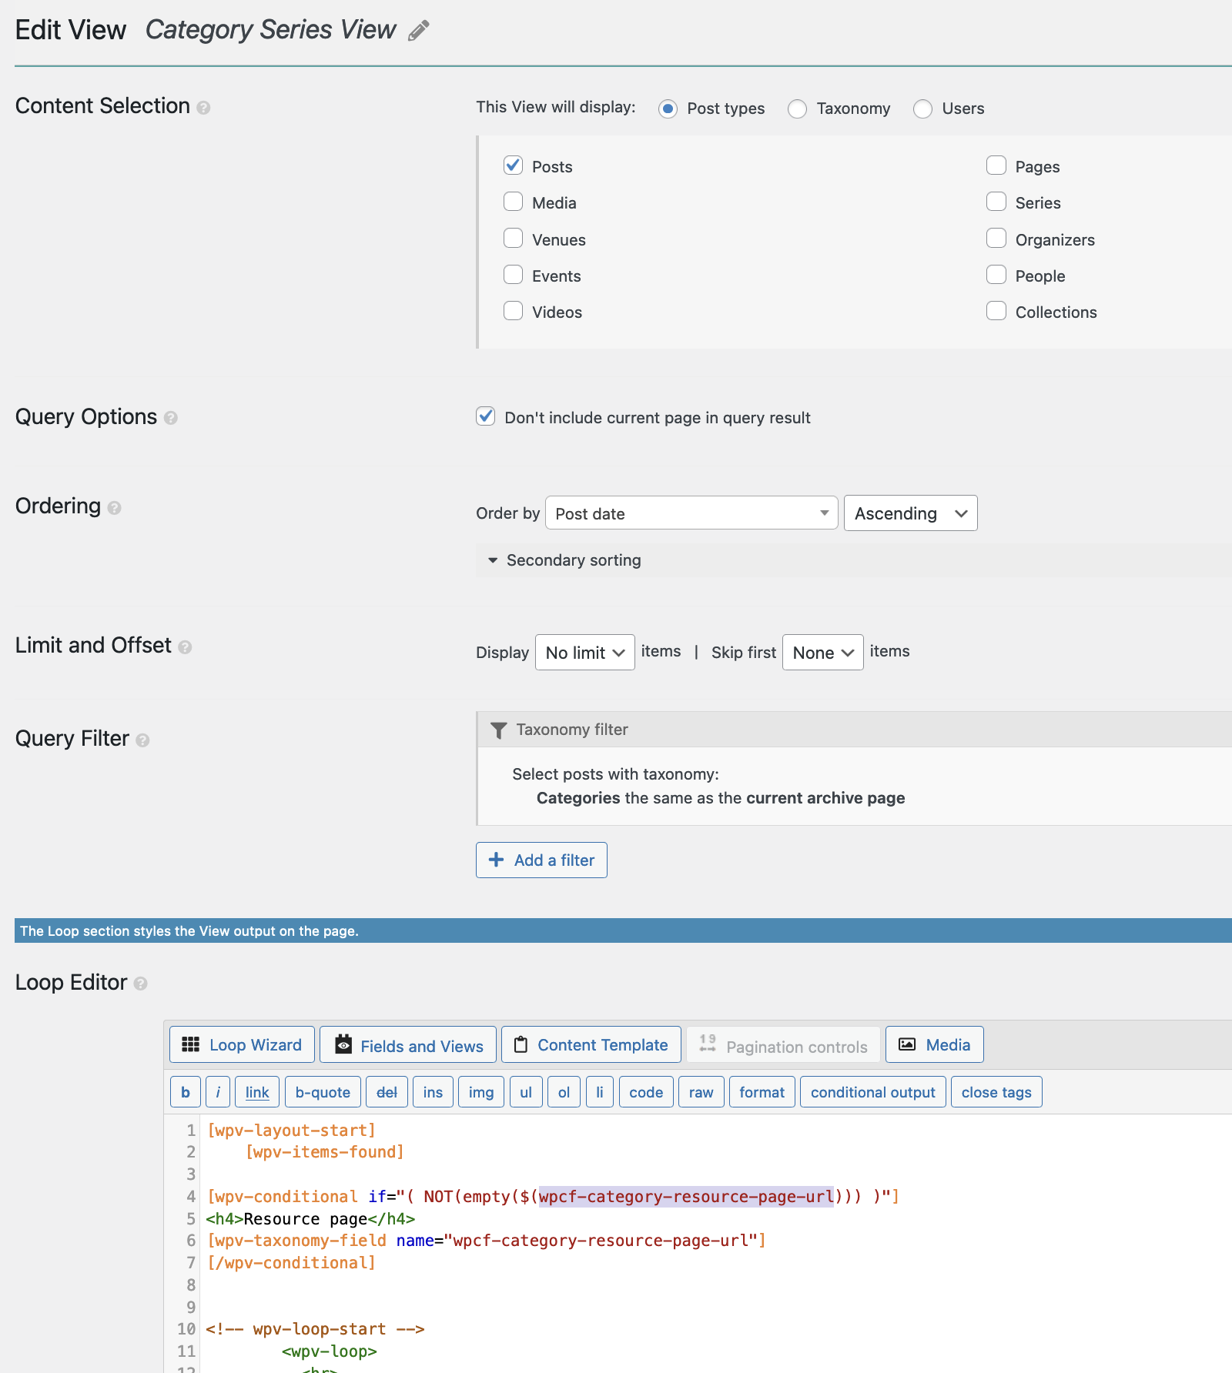
Task: Click the Taxonomy filter funnel icon
Action: click(x=499, y=730)
